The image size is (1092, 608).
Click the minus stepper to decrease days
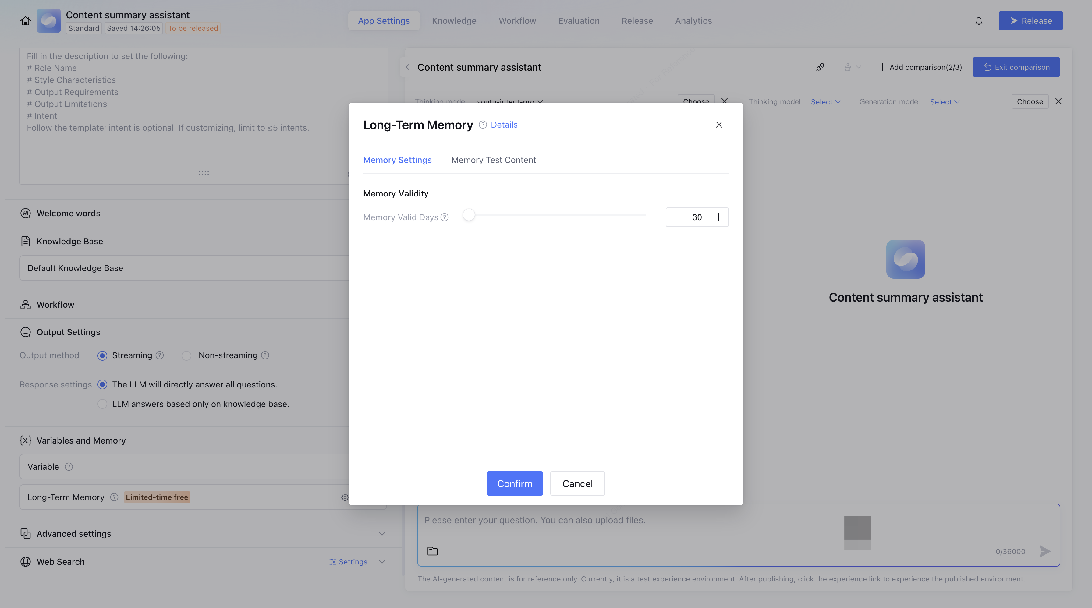676,217
